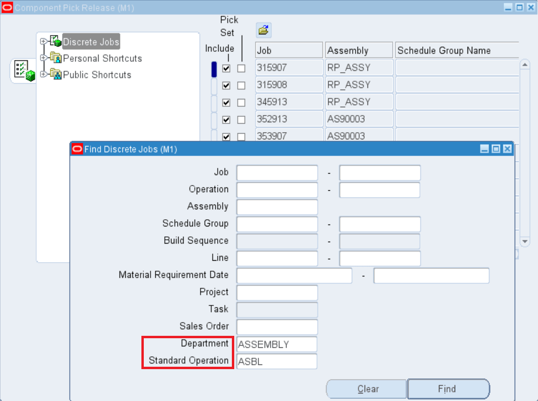Image resolution: width=538 pixels, height=401 pixels.
Task: Uncheck Include for job 315908
Action: click(226, 85)
